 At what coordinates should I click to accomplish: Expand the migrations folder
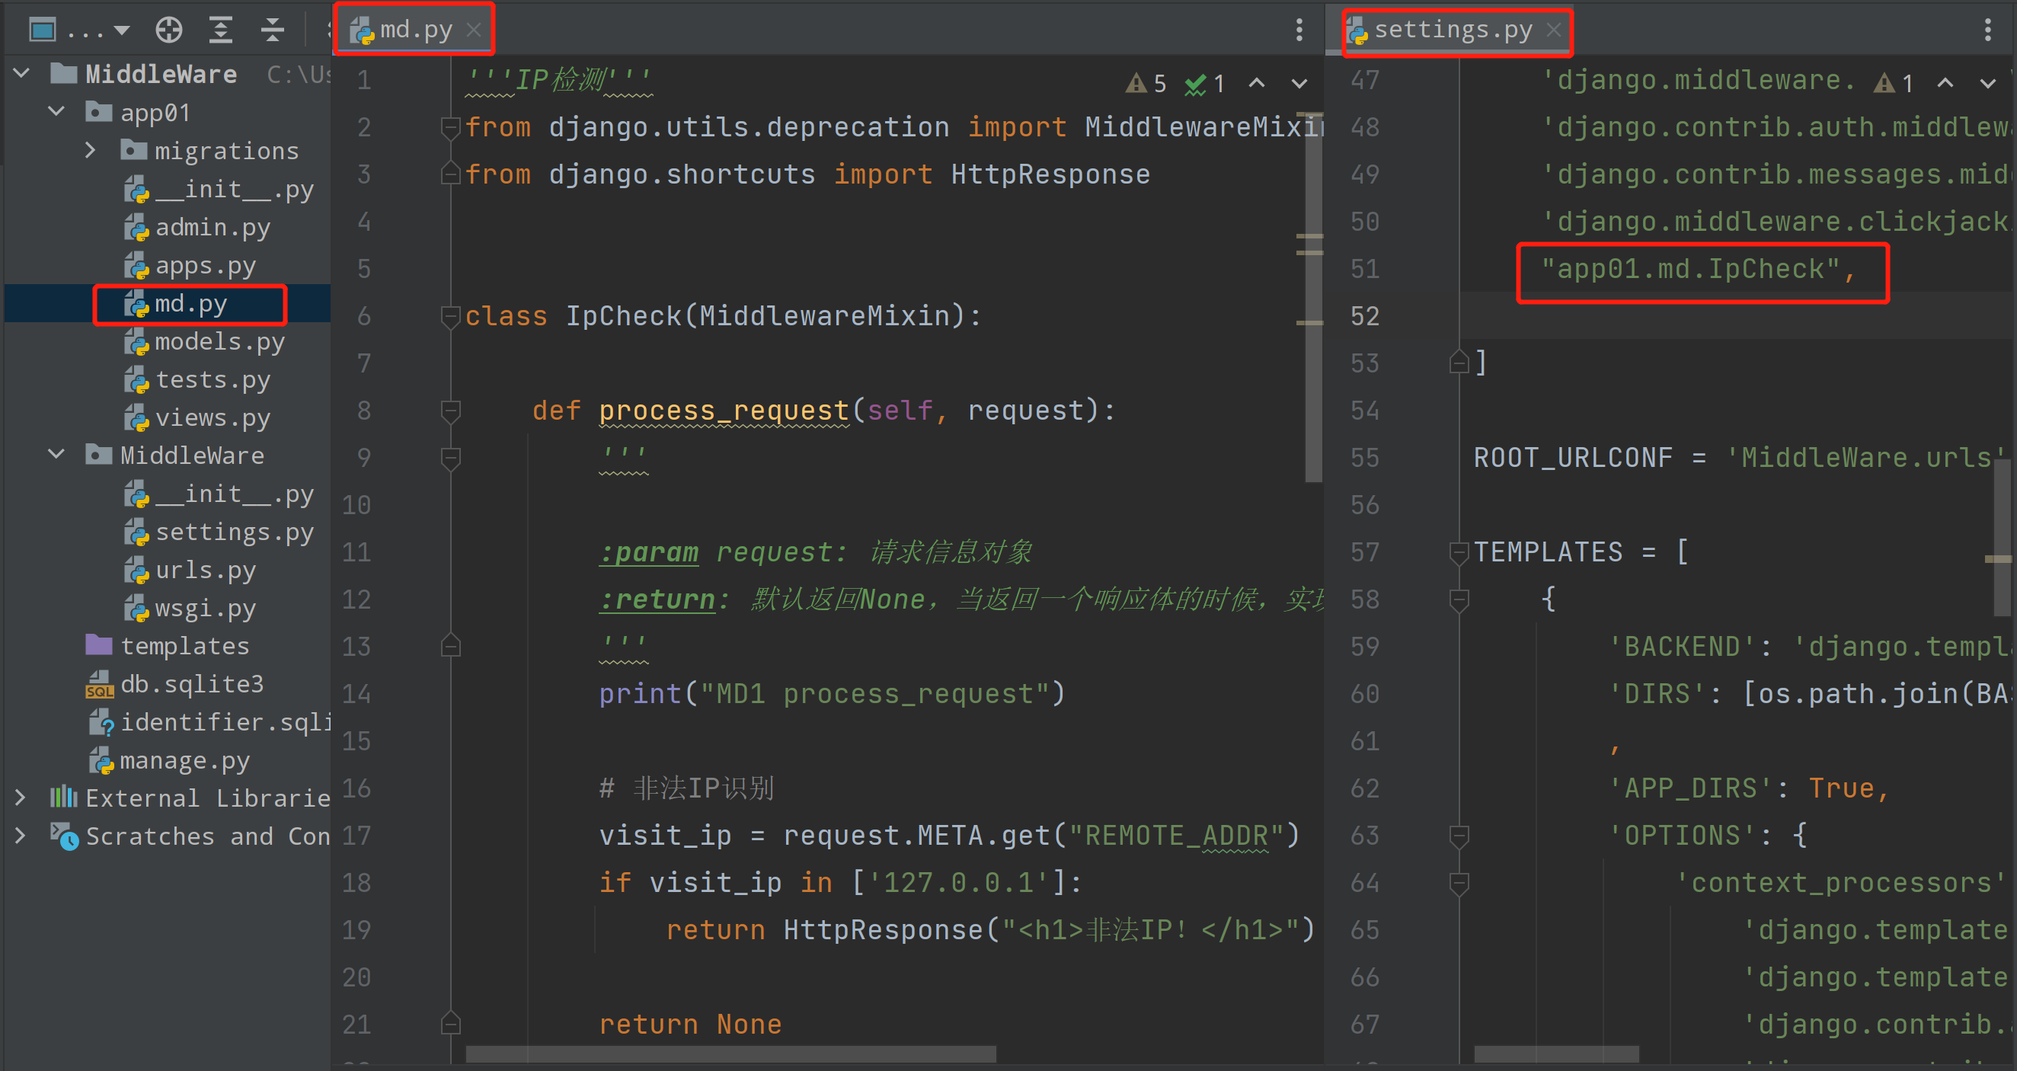click(x=91, y=150)
